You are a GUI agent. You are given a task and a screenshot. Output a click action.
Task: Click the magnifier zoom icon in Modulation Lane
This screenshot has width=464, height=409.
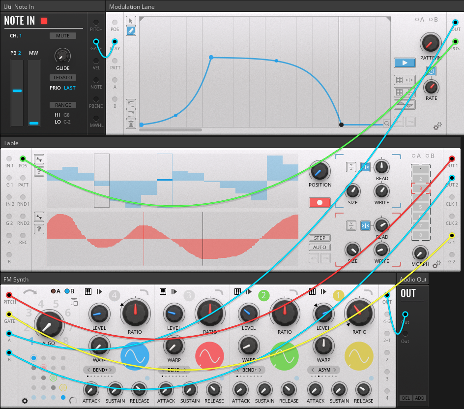click(x=387, y=124)
